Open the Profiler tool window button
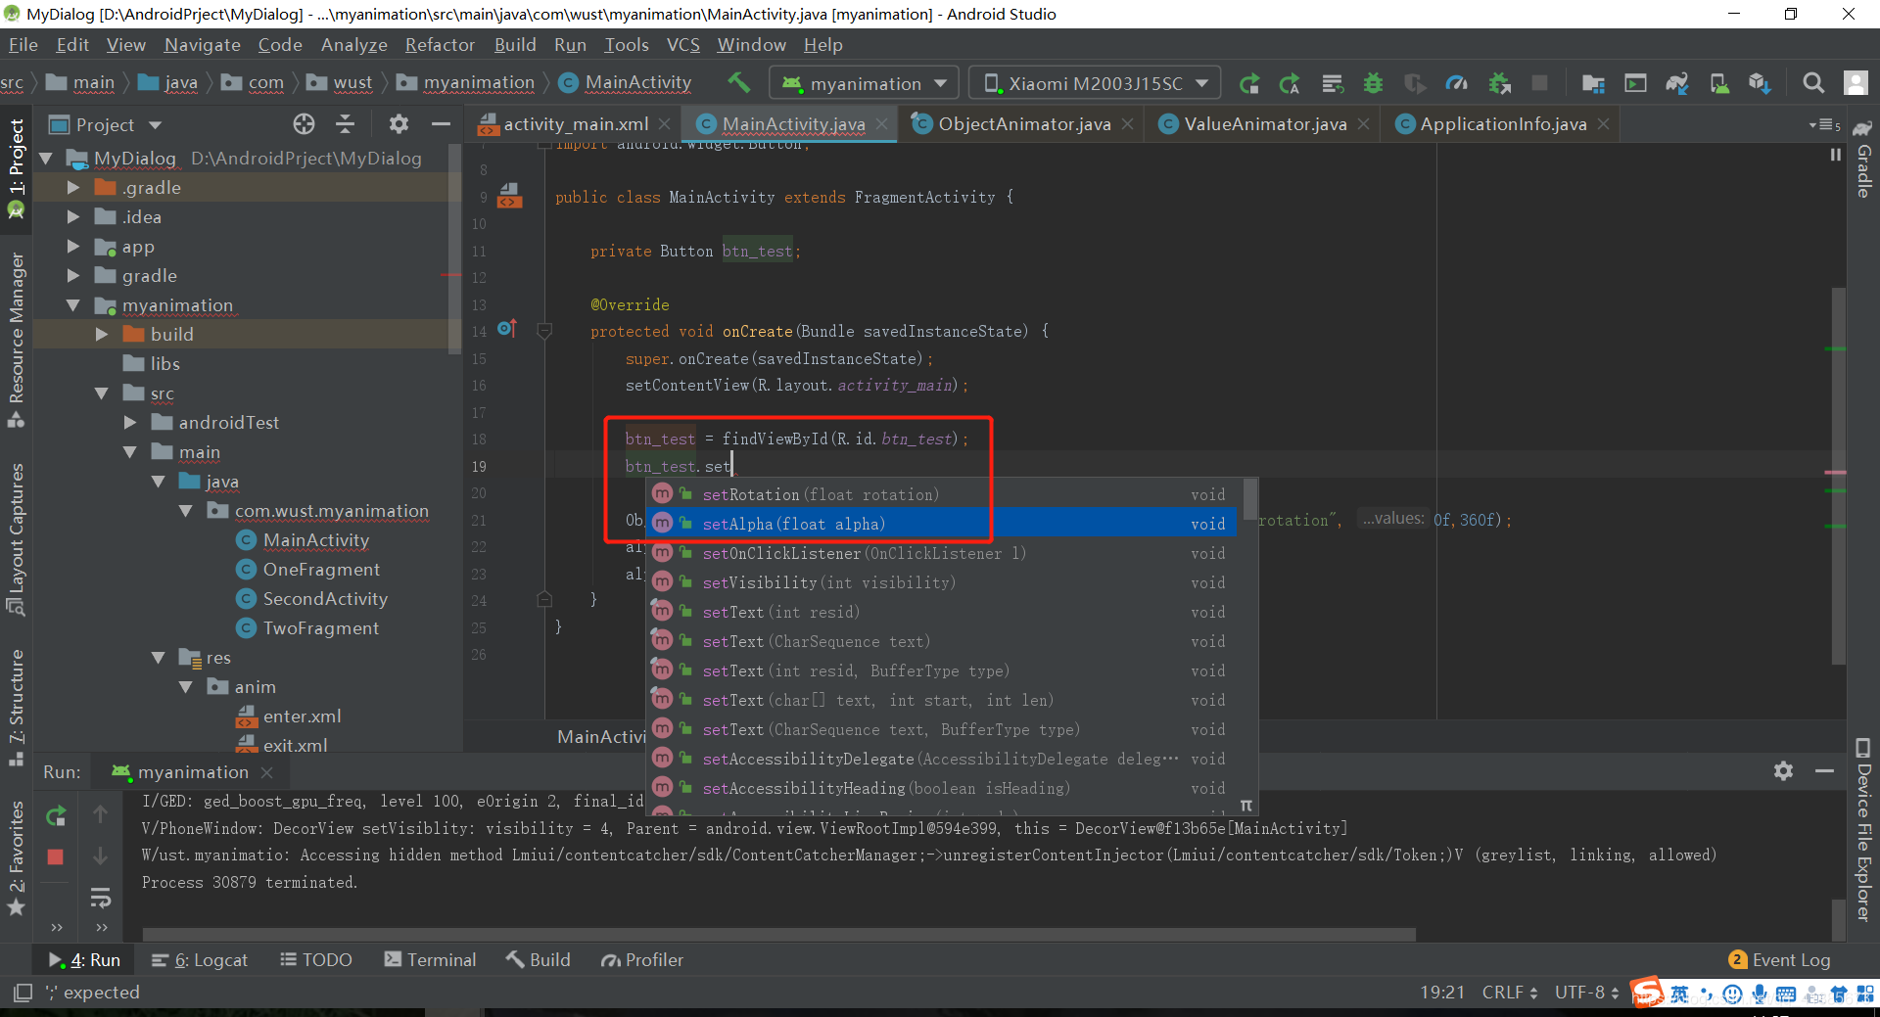The height and width of the screenshot is (1017, 1880). click(x=642, y=960)
